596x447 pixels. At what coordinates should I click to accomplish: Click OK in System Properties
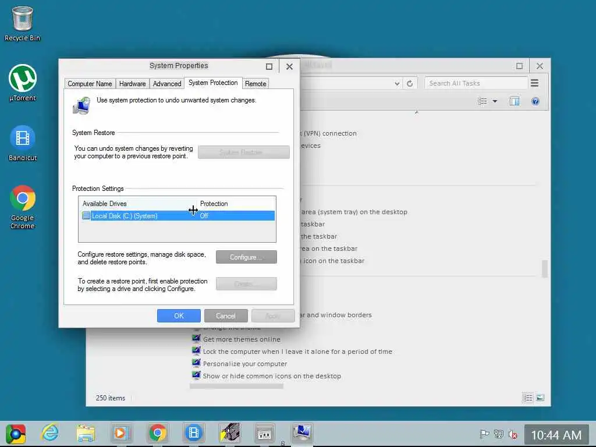179,316
